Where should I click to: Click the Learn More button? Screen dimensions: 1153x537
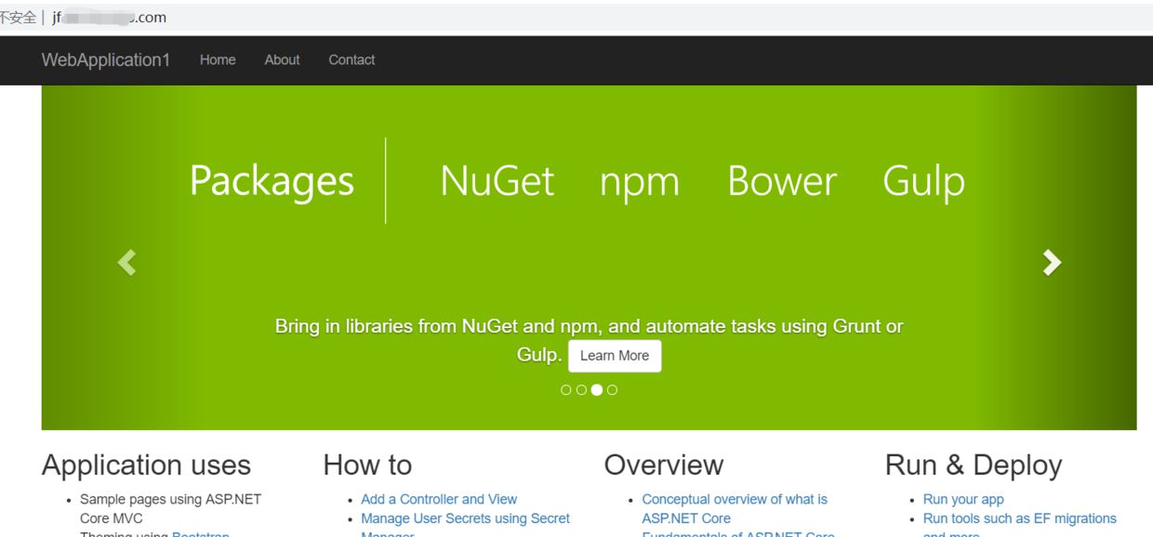point(615,356)
